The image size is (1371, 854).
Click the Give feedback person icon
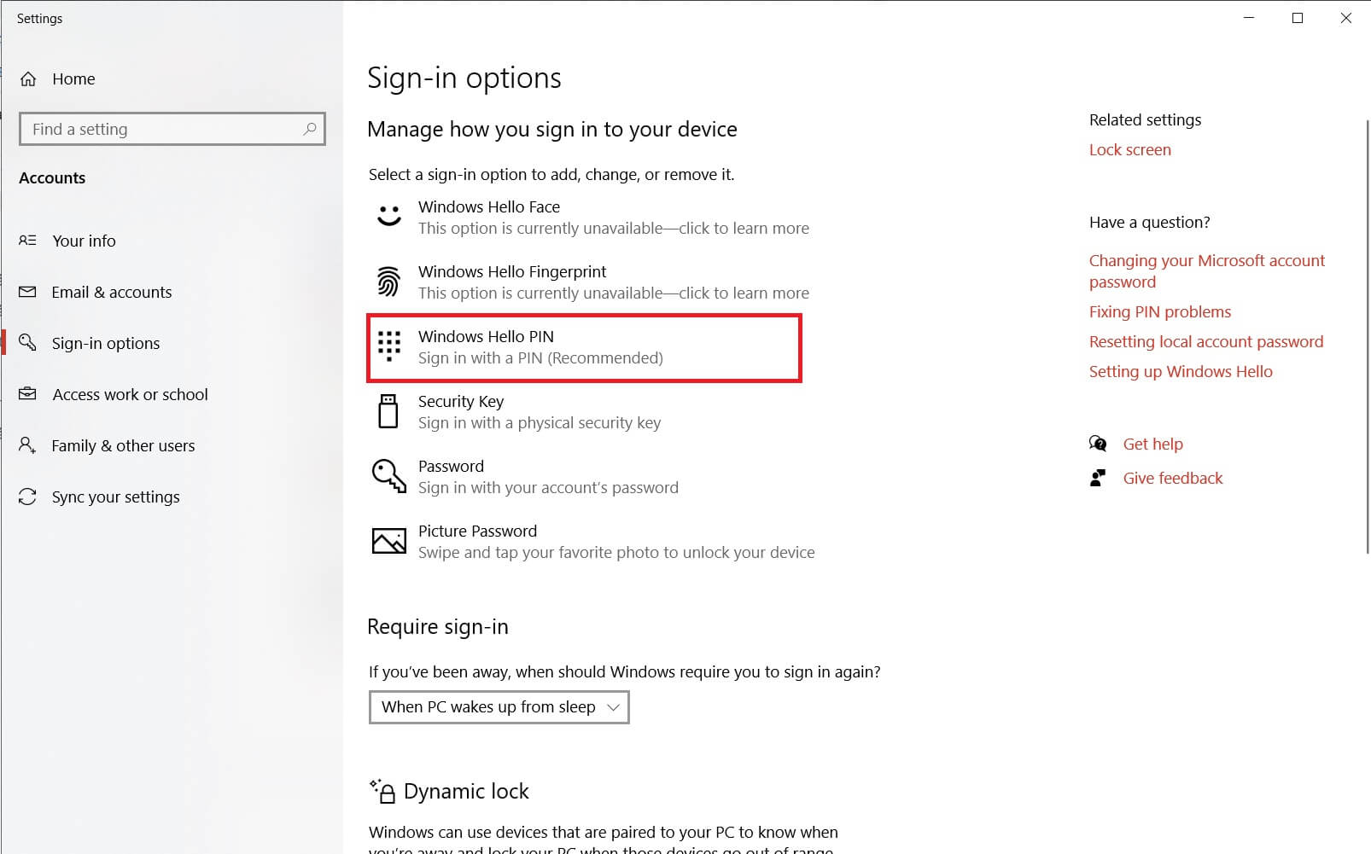coord(1098,478)
